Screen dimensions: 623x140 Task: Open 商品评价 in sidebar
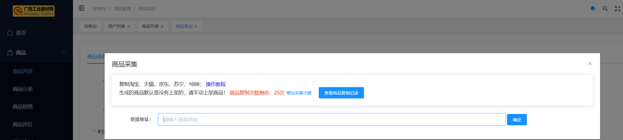(x=23, y=124)
